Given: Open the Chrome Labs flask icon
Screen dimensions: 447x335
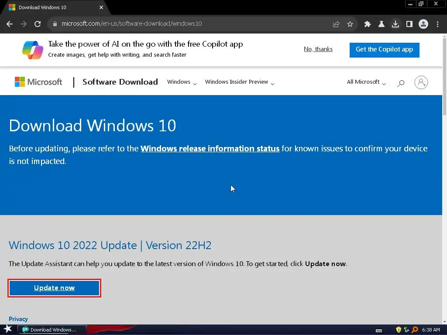Looking at the screenshot, I should pos(381,24).
